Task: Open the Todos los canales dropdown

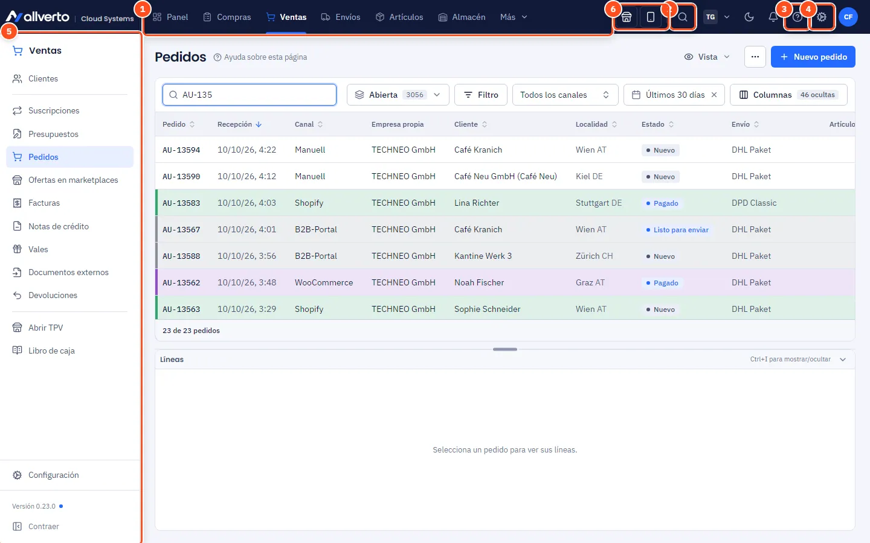Action: click(x=565, y=95)
